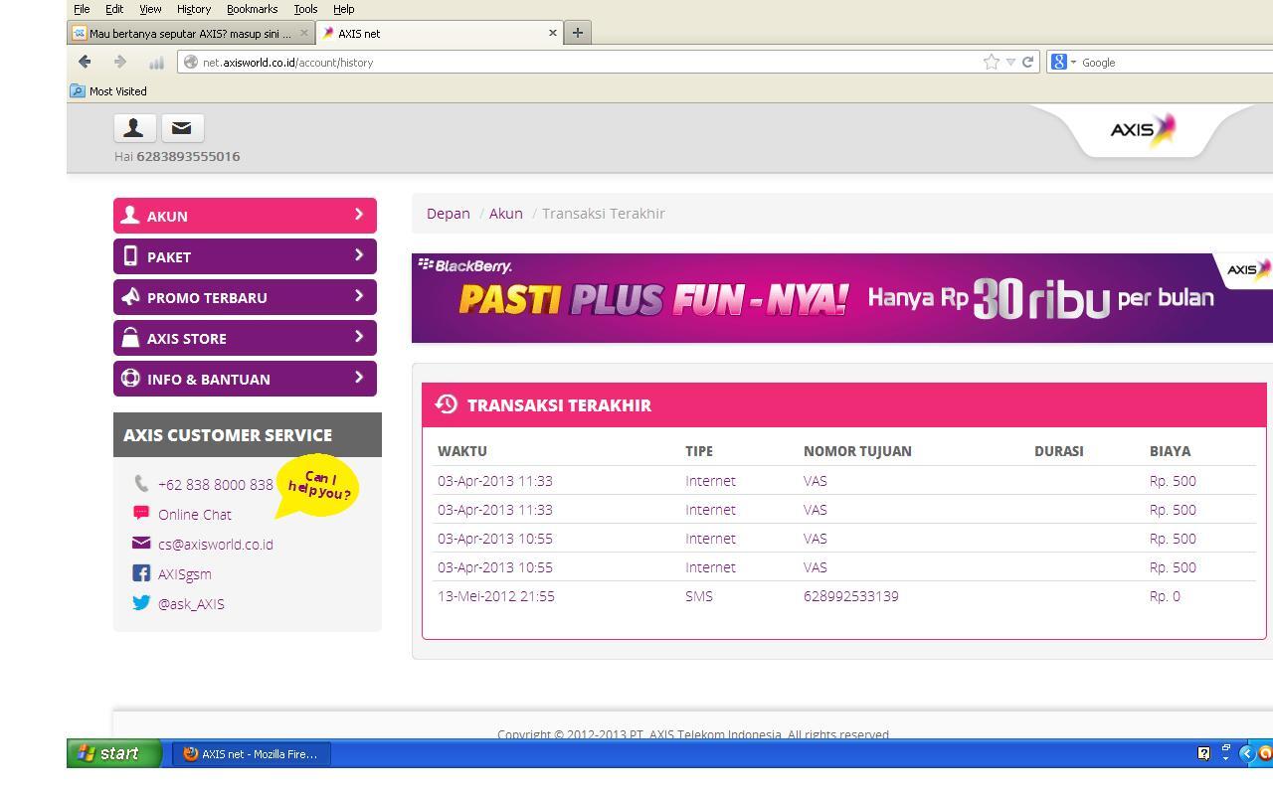Expand the PROMO TERBARU chevron
This screenshot has width=1273, height=795.
point(359,296)
